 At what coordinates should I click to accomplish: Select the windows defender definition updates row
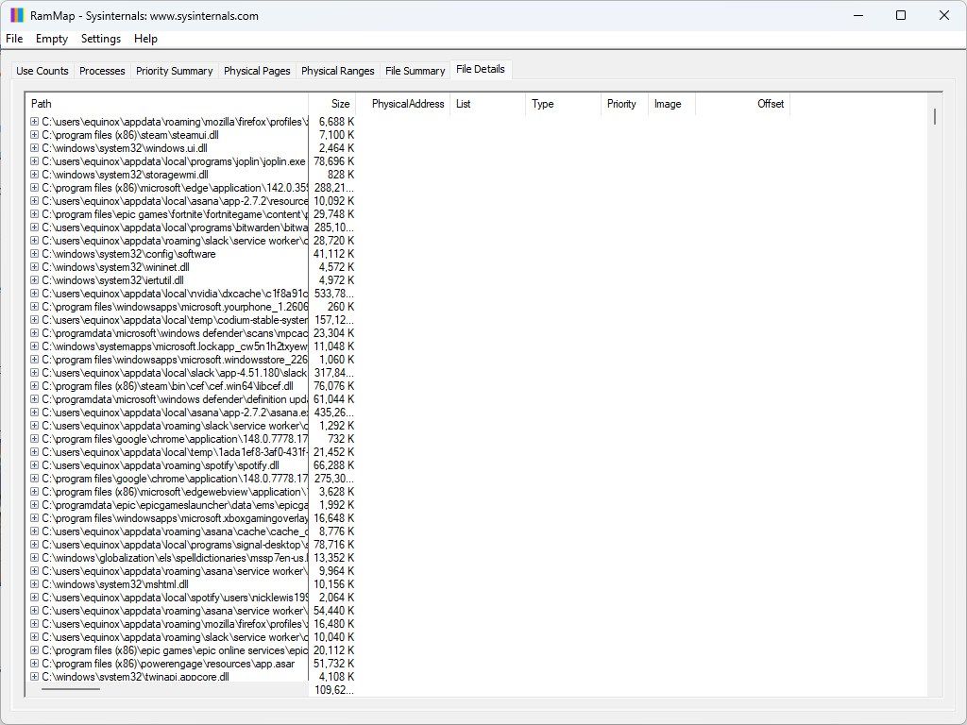(175, 399)
